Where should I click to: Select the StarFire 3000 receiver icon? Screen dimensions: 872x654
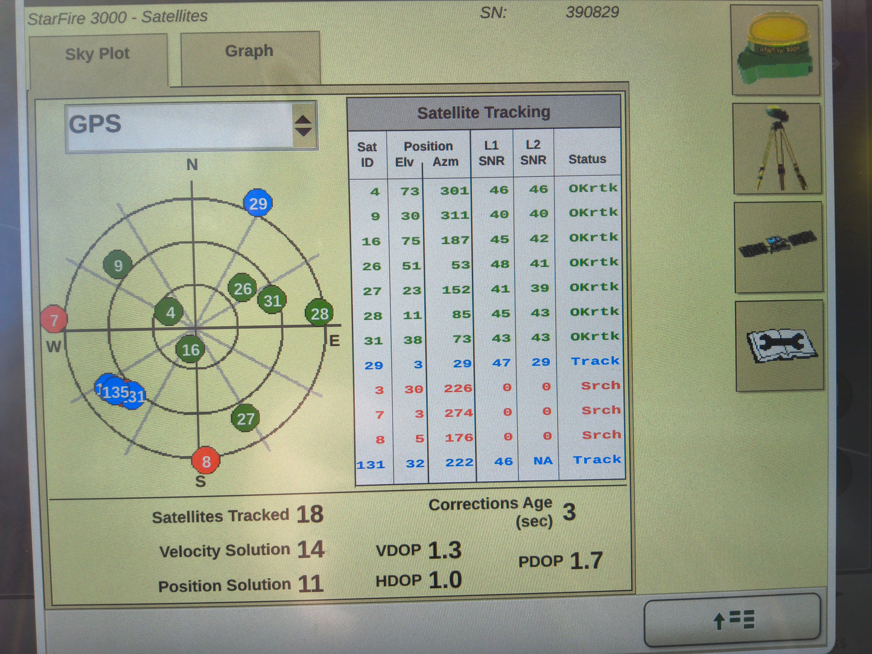coord(776,49)
